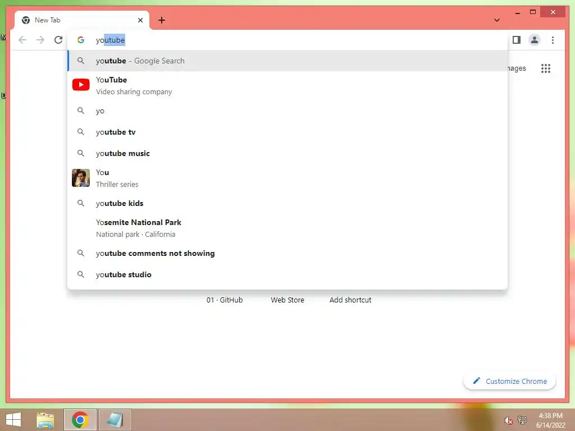Select the 'youtube music' suggestion
Image resolution: width=575 pixels, height=431 pixels.
pos(288,153)
